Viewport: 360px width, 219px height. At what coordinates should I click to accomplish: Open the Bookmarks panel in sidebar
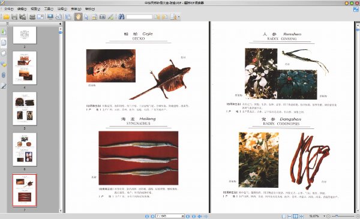pyautogui.click(x=4, y=31)
